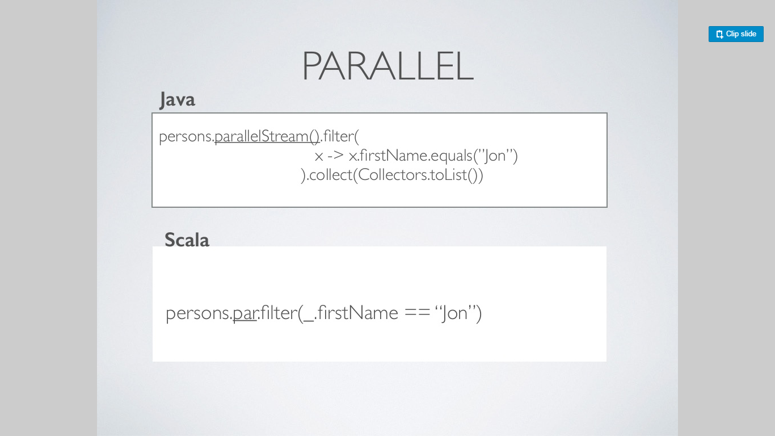Click the word persons in the Scala code
This screenshot has height=436, width=775.
tap(197, 313)
